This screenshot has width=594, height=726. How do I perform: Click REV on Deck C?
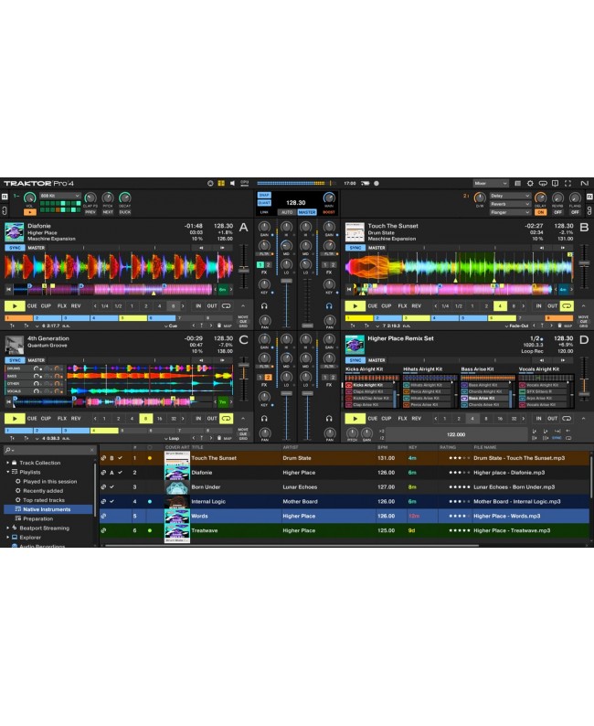[x=76, y=419]
